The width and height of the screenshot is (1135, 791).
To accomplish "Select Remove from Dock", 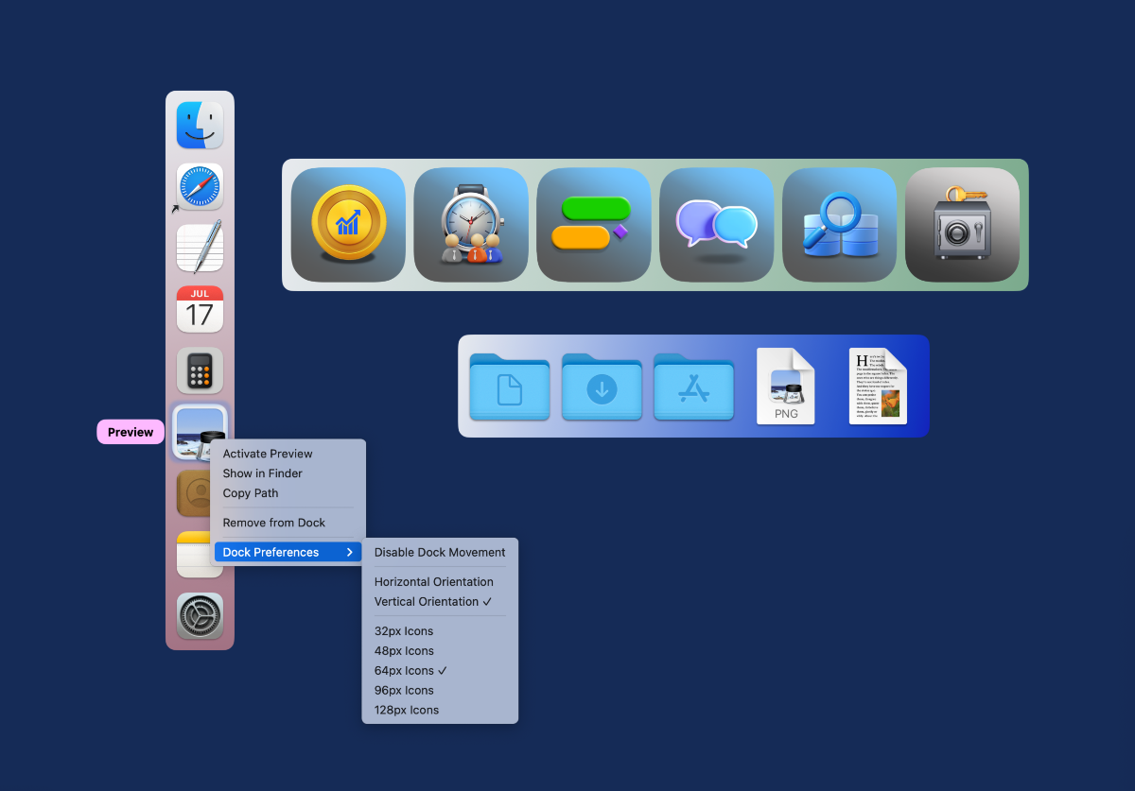I will pos(273,523).
